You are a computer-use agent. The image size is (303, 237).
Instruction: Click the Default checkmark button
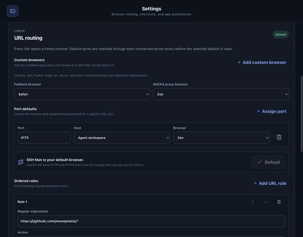pos(268,162)
